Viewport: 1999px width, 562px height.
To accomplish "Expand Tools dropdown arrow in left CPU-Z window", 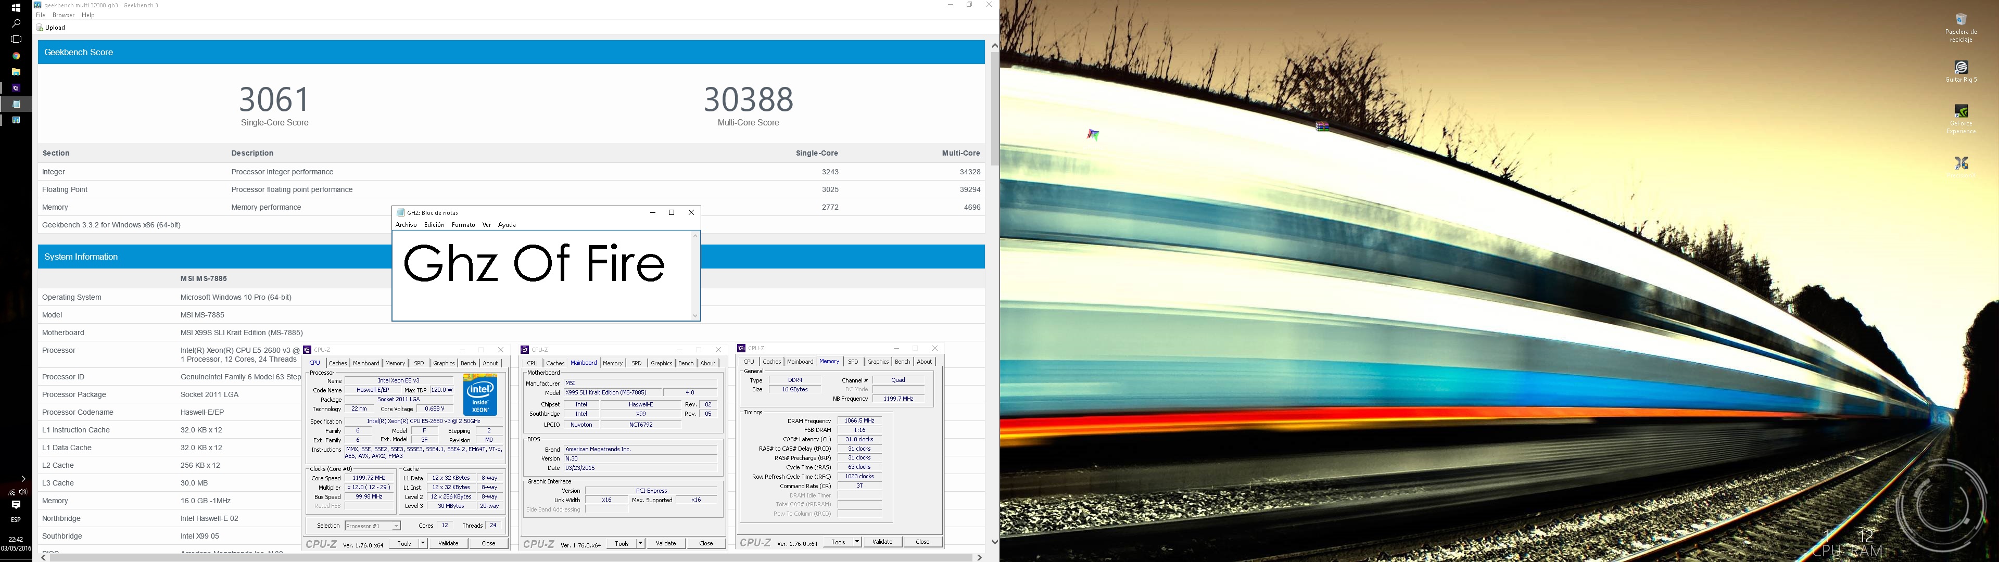I will [x=423, y=543].
